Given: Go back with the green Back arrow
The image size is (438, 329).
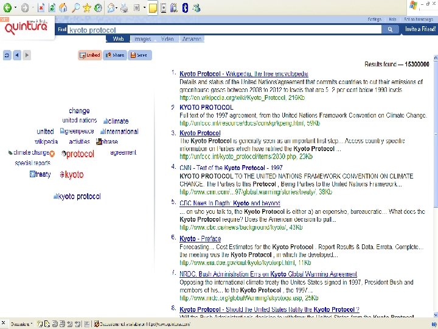Looking at the screenshot, I should [x=7, y=7].
